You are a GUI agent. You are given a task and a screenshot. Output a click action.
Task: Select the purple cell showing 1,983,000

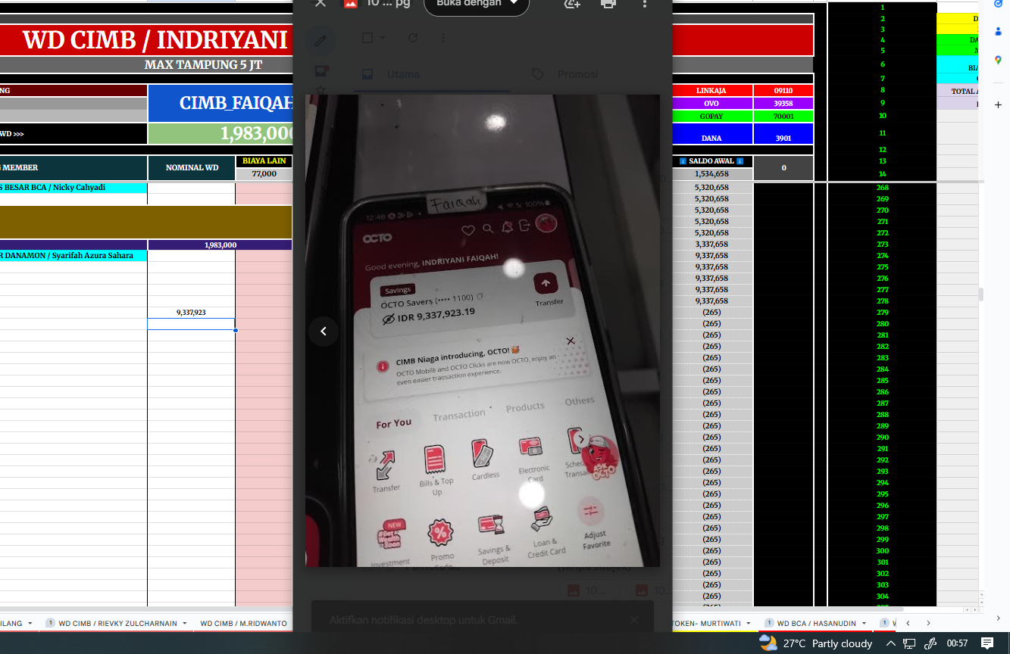click(220, 245)
